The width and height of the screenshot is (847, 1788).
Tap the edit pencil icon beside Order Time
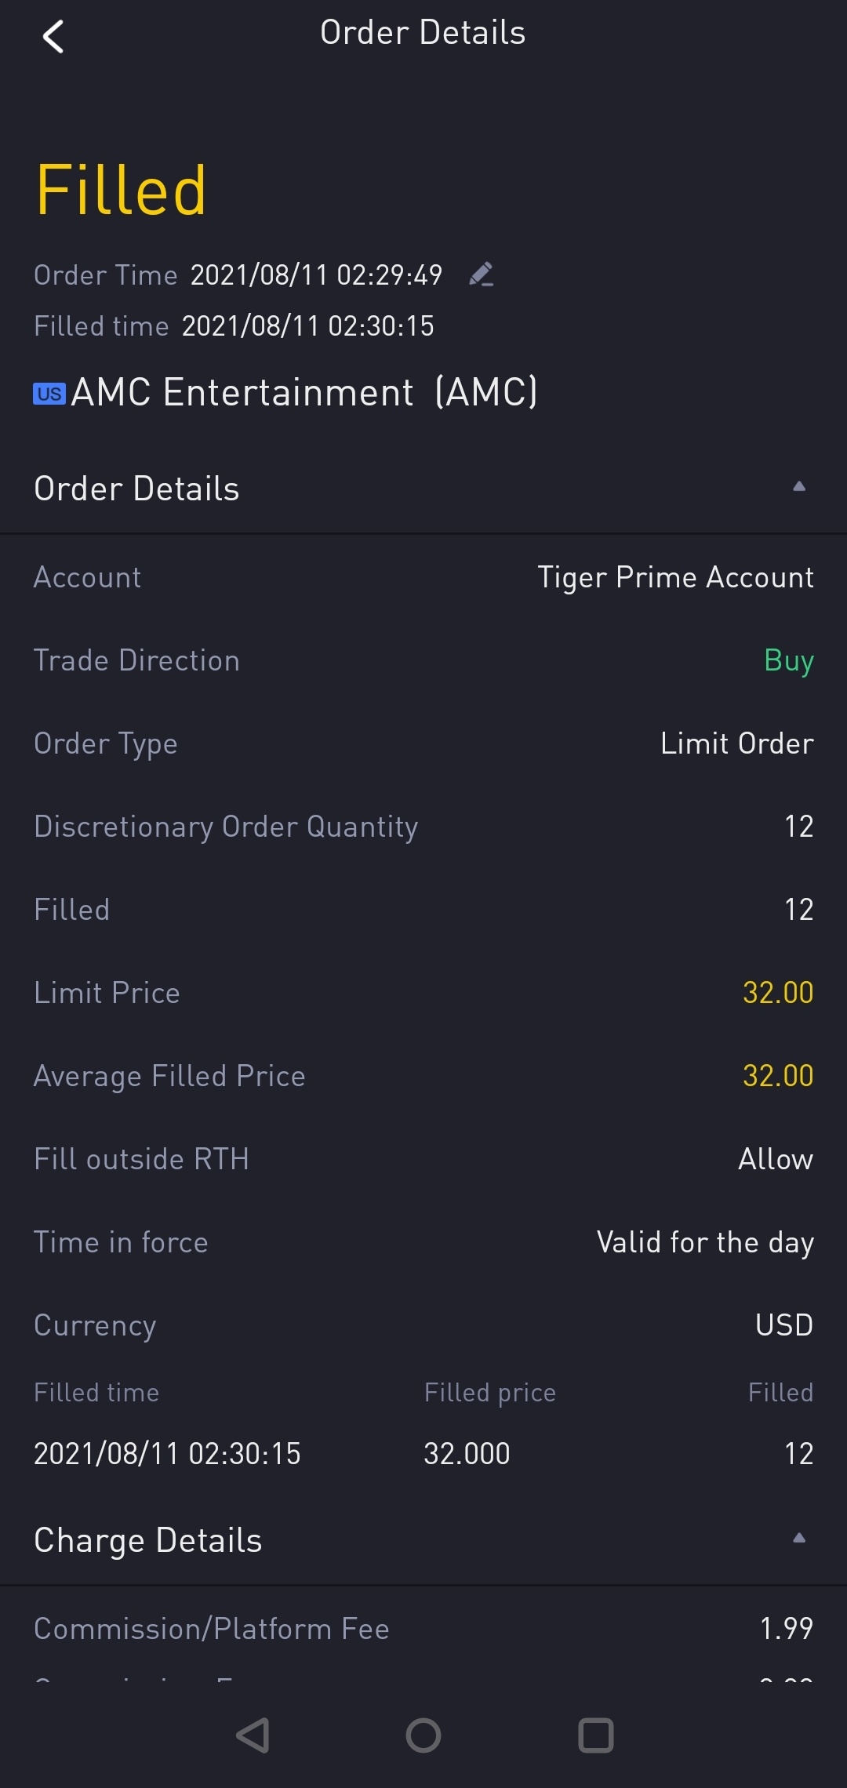click(x=481, y=274)
